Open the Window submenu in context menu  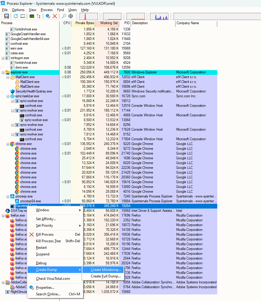click(55, 210)
